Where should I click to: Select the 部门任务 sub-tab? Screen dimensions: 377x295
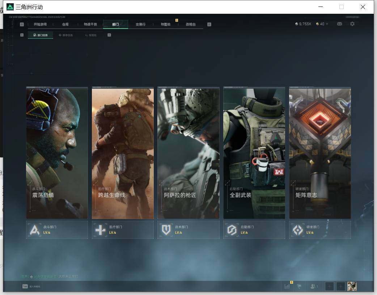coord(41,35)
